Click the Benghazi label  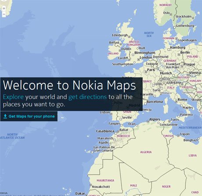pos(191,140)
